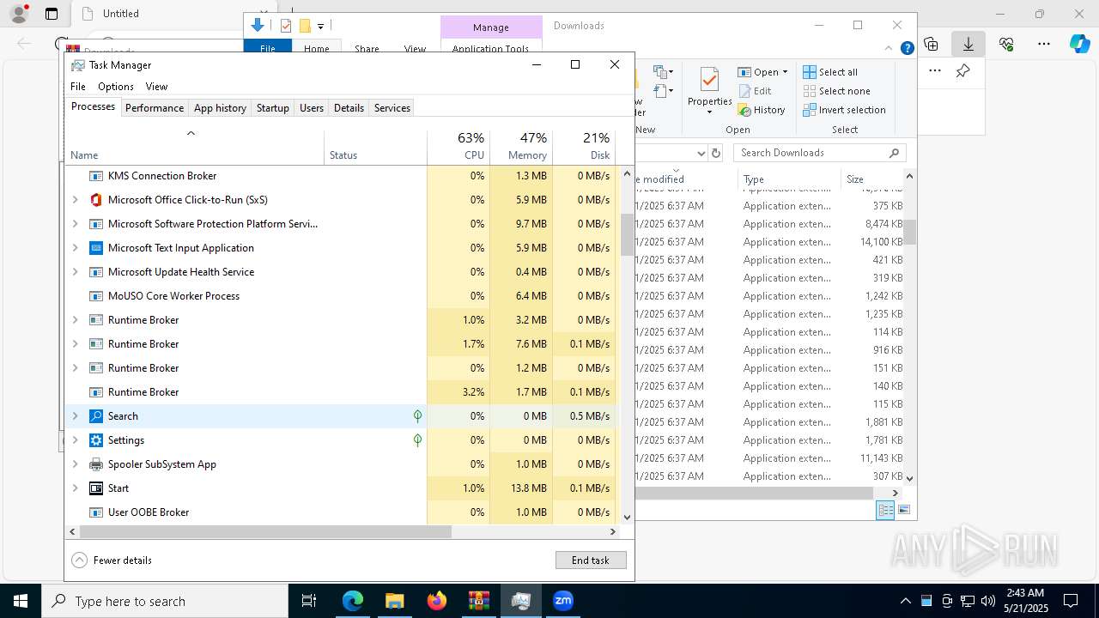Click the Properties icon in Explorer ribbon
1099x618 pixels.
click(709, 80)
